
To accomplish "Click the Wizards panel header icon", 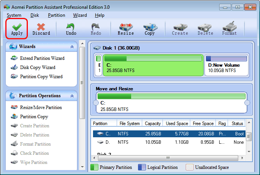I will pyautogui.click(x=13, y=47).
